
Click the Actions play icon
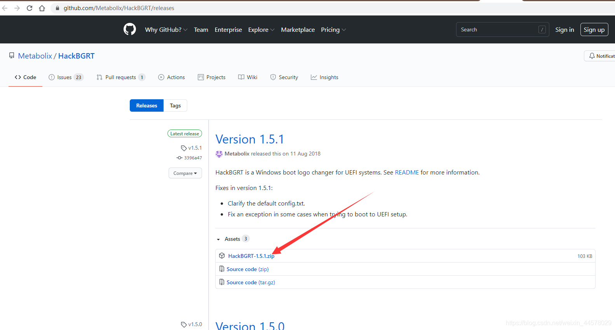click(161, 77)
